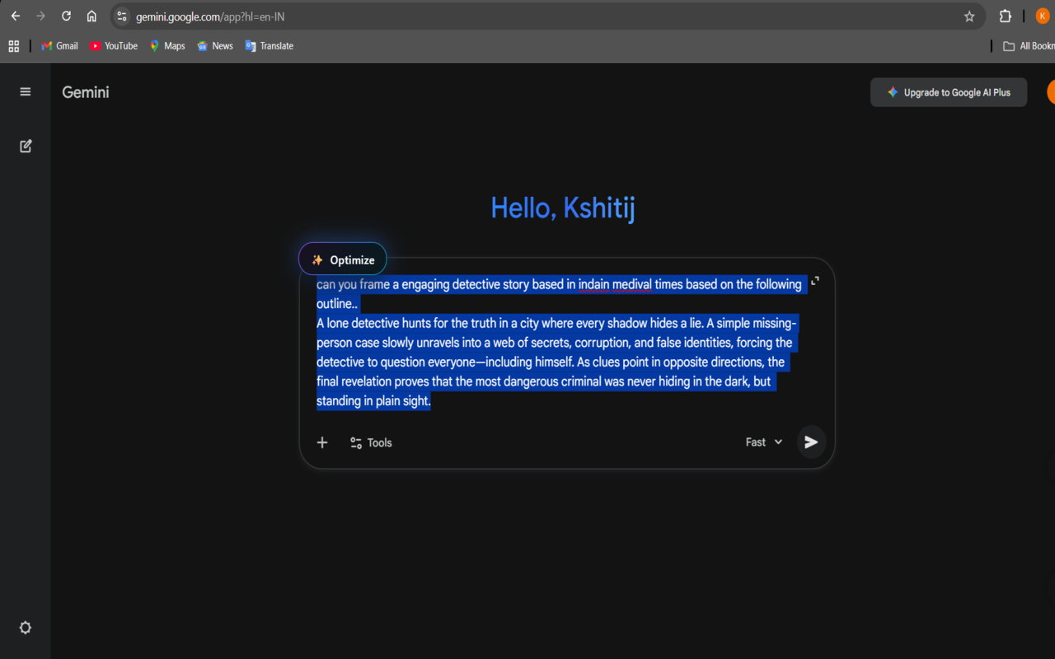Add a file with the plus icon
Screen dimensions: 1055x659
tap(322, 442)
